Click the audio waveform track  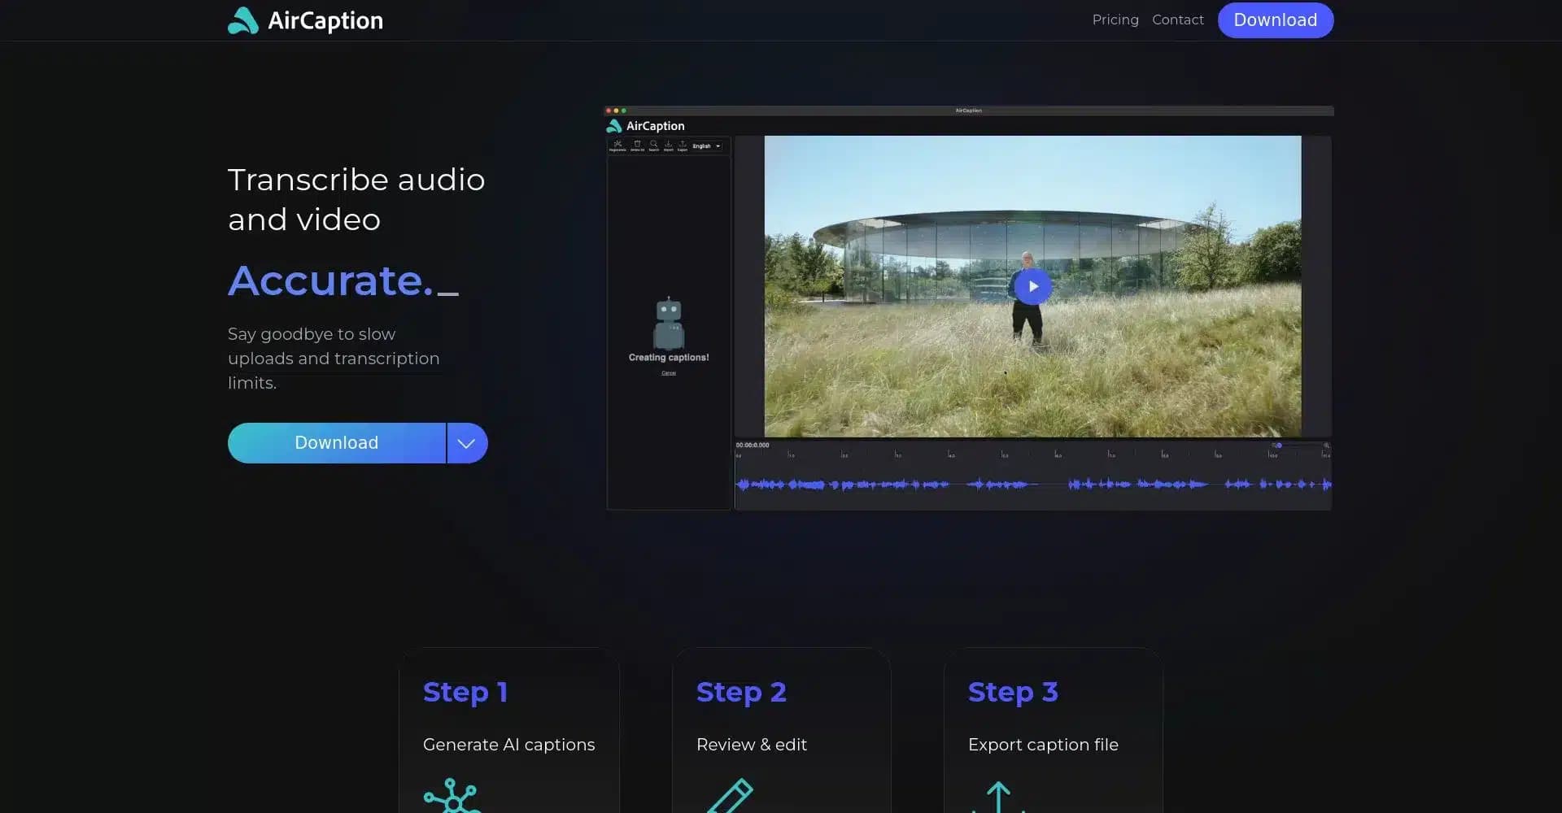click(x=1033, y=485)
